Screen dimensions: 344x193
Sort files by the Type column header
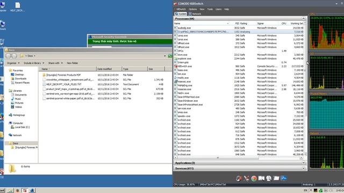click(134, 69)
